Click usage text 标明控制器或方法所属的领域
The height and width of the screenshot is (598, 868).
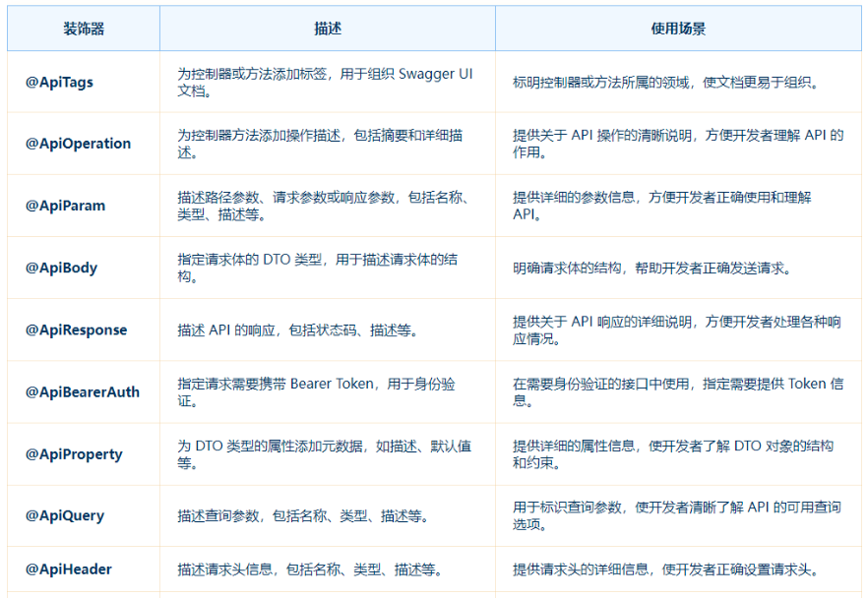tap(666, 83)
